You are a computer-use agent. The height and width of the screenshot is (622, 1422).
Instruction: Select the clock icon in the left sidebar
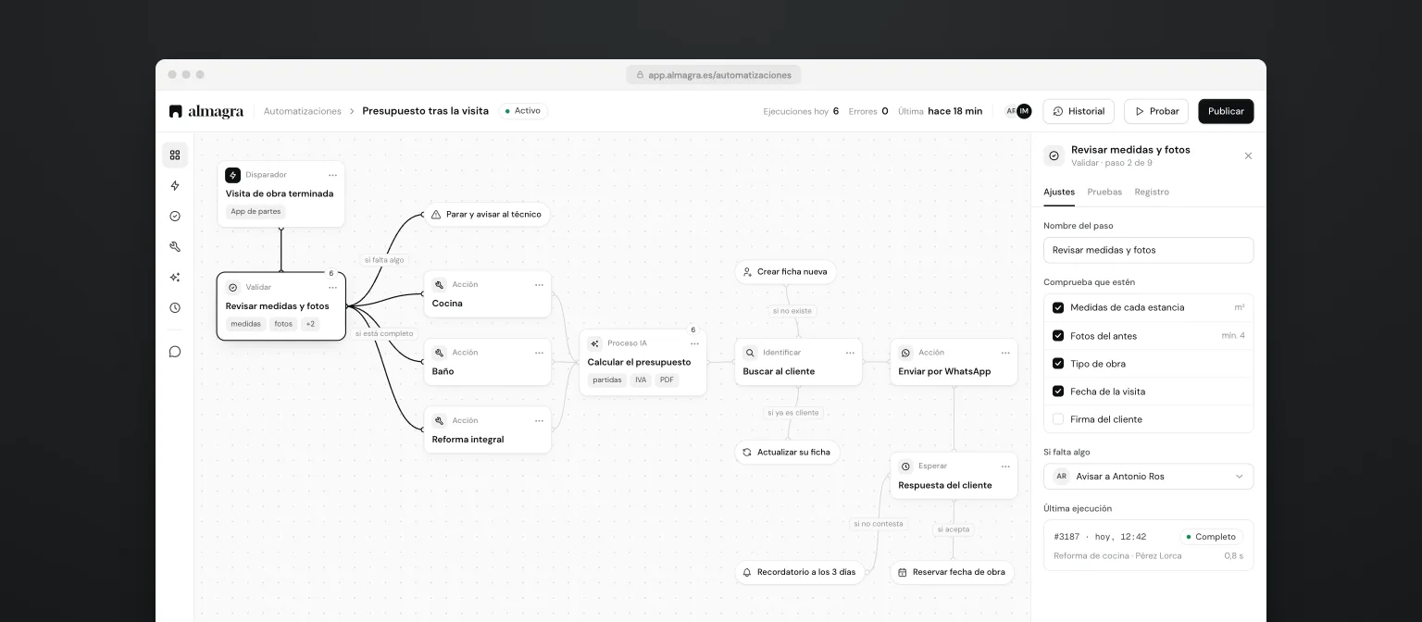coord(175,308)
